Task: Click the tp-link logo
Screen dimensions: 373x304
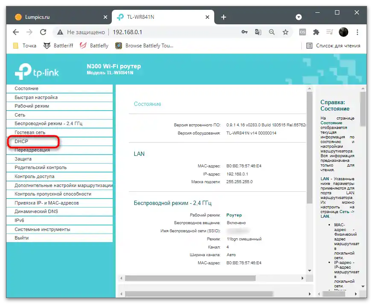Action: point(37,71)
